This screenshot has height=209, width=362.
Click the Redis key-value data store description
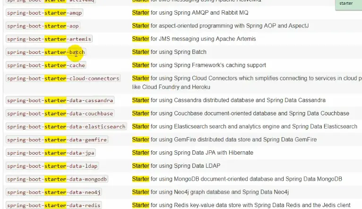click(241, 205)
